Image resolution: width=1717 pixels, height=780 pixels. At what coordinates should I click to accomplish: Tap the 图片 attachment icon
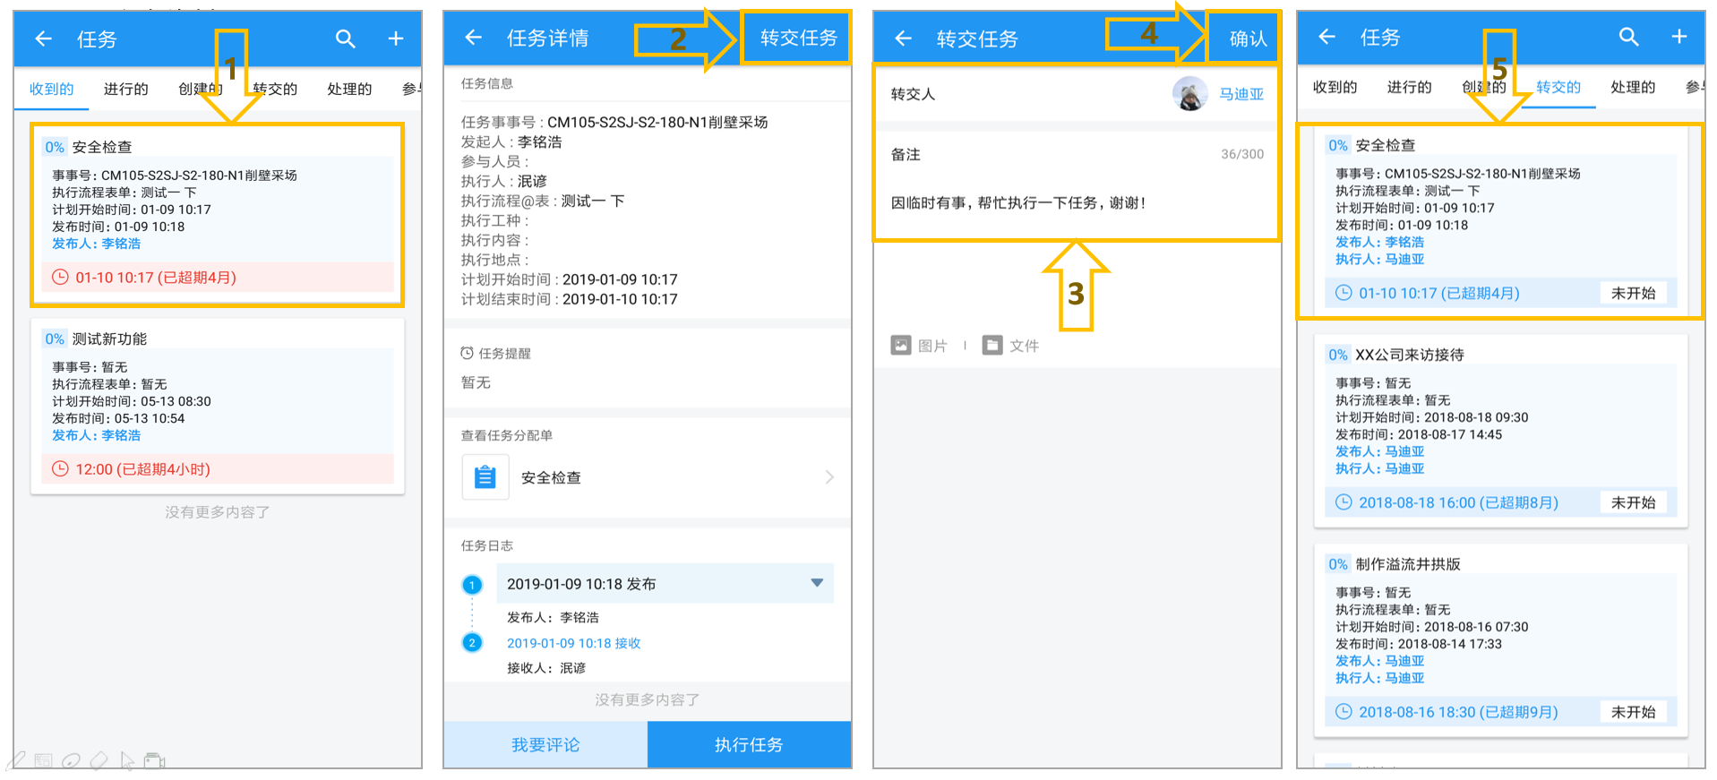click(x=901, y=345)
